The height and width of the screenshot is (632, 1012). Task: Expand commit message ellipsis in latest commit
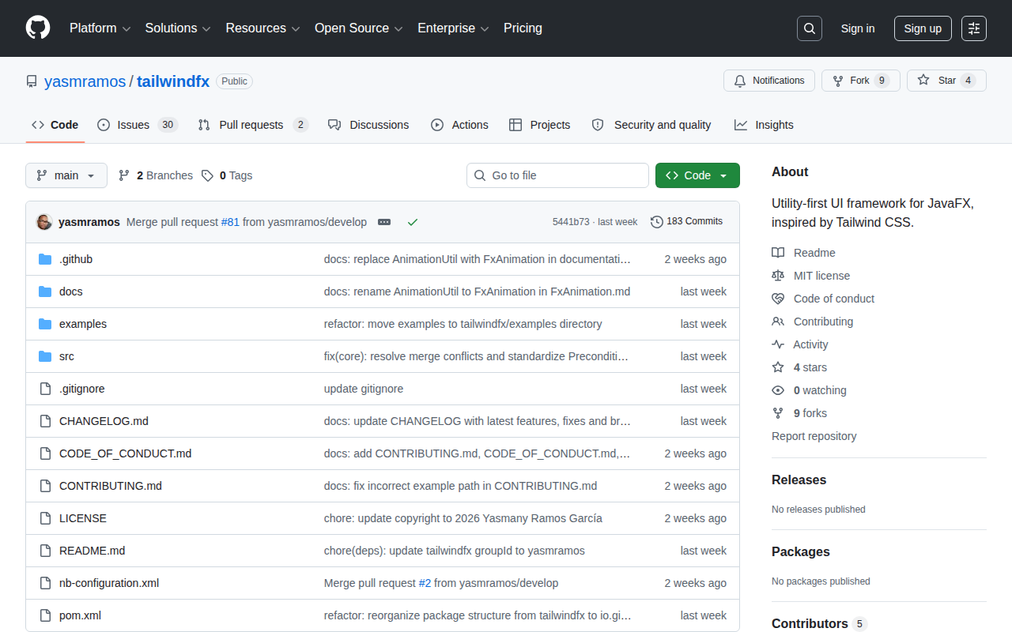click(384, 222)
